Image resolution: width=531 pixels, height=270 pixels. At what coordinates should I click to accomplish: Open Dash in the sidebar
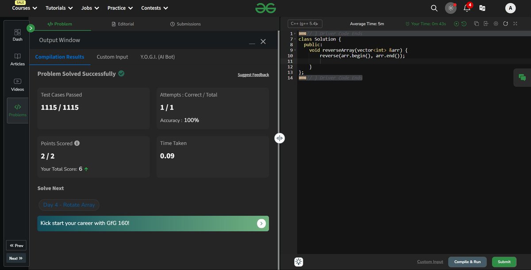point(18,35)
